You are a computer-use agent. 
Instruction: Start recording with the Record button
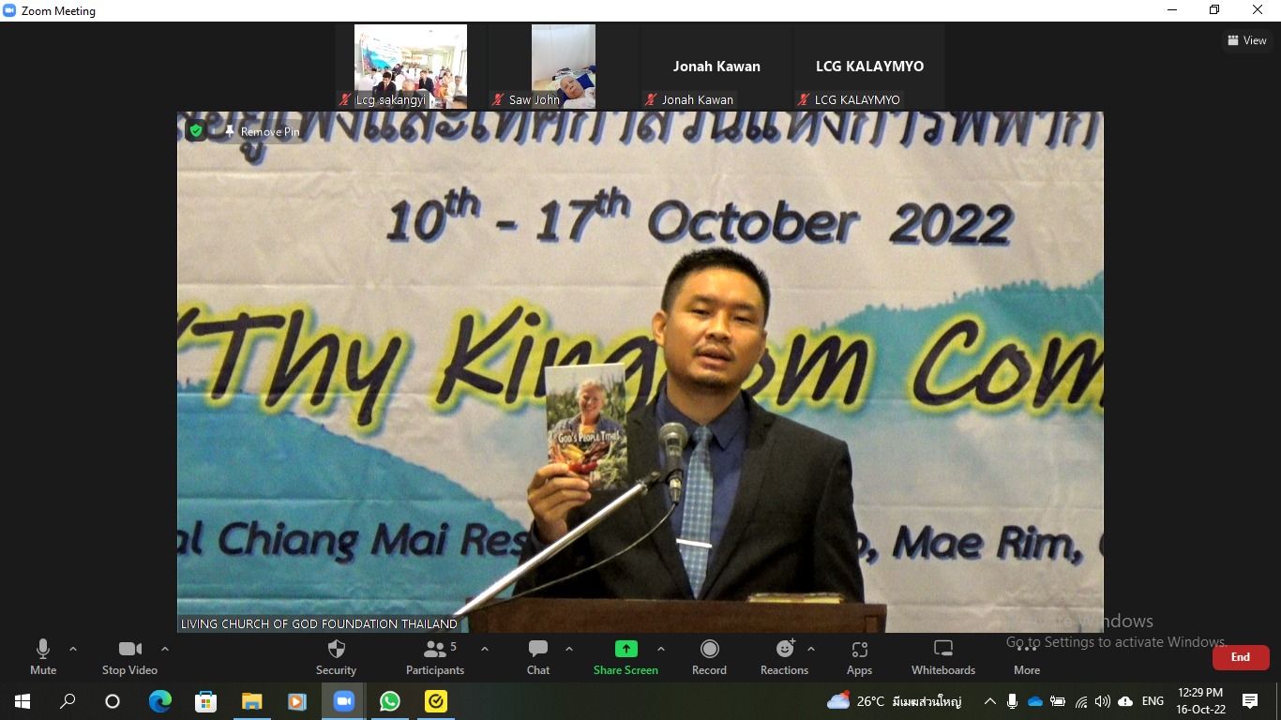pyautogui.click(x=709, y=656)
